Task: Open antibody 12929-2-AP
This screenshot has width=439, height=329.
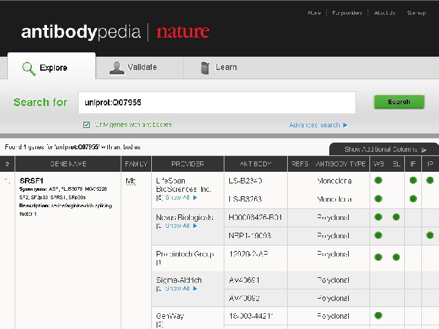Action: point(248,254)
